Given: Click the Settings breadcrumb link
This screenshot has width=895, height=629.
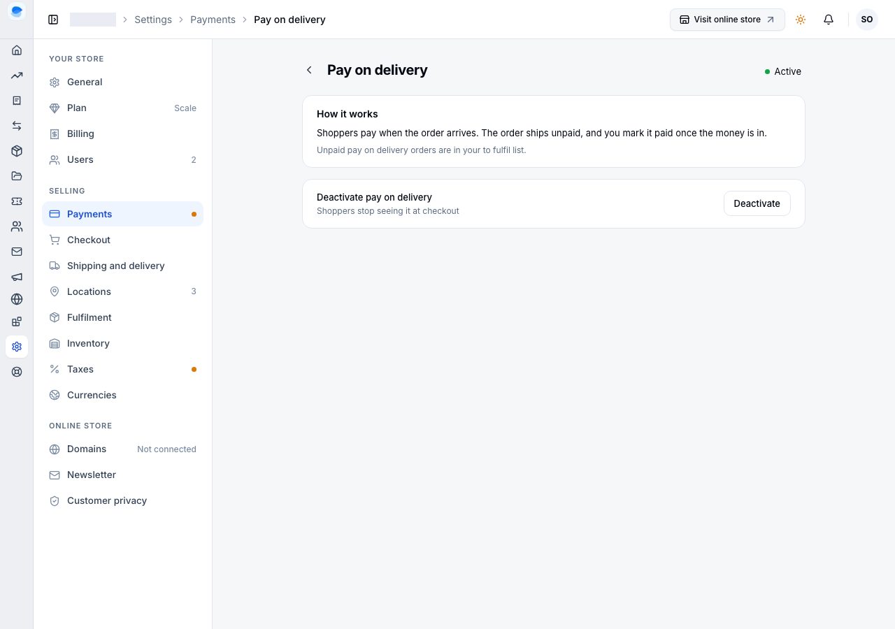Looking at the screenshot, I should click(153, 20).
